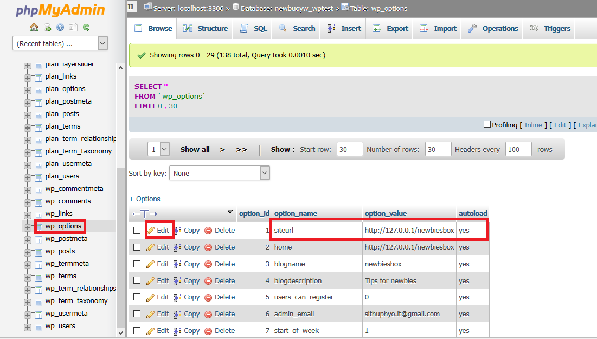Open the plan_terms table
This screenshot has width=597, height=339.
click(x=63, y=126)
